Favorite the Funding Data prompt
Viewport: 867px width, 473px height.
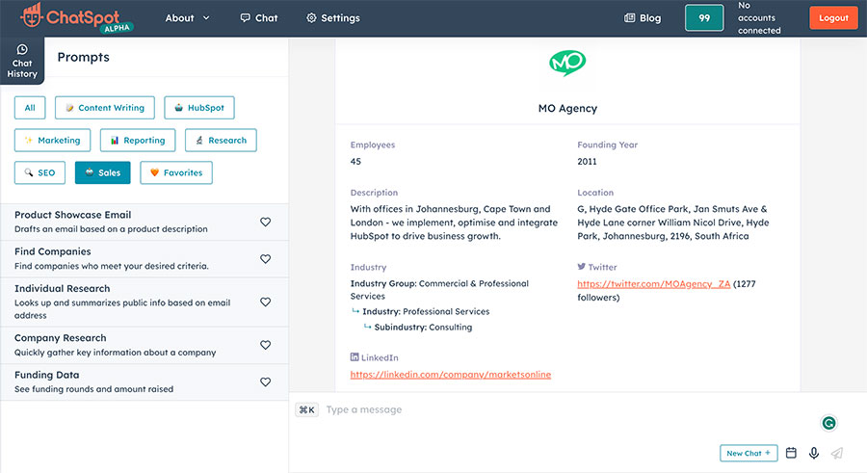coord(266,382)
